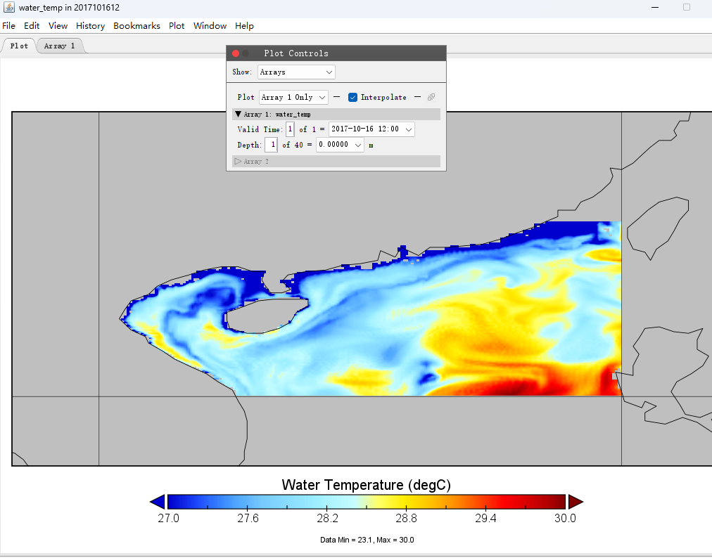This screenshot has height=558, width=712.
Task: Open the Show Arrays dropdown
Action: click(x=296, y=72)
